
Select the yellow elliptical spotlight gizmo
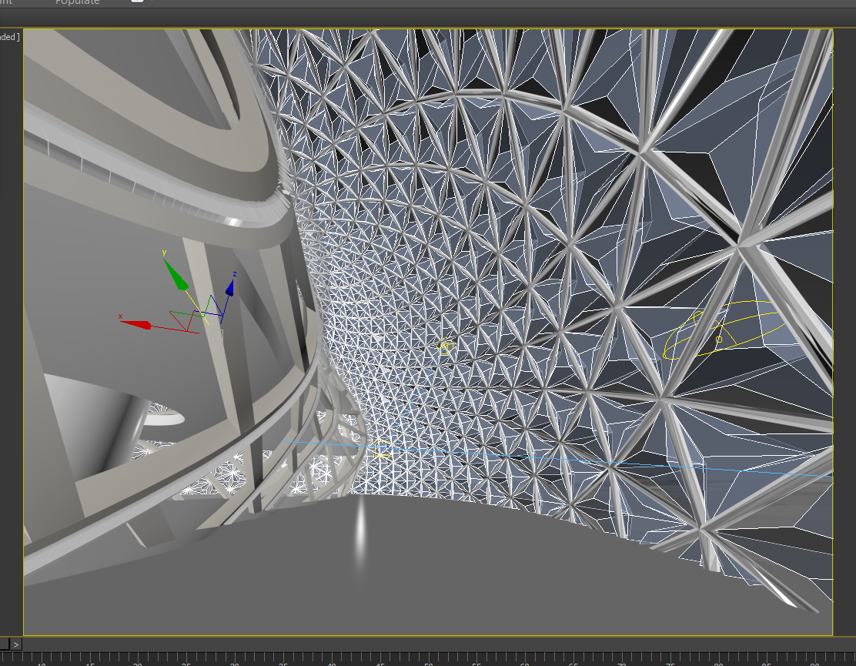point(724,330)
